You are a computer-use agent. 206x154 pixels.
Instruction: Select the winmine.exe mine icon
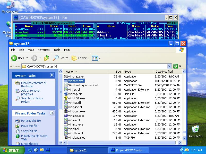click(x=66, y=116)
